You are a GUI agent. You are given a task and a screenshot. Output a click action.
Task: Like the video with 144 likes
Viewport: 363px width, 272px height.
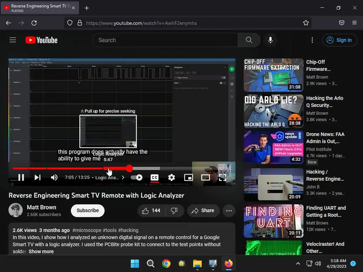151,211
